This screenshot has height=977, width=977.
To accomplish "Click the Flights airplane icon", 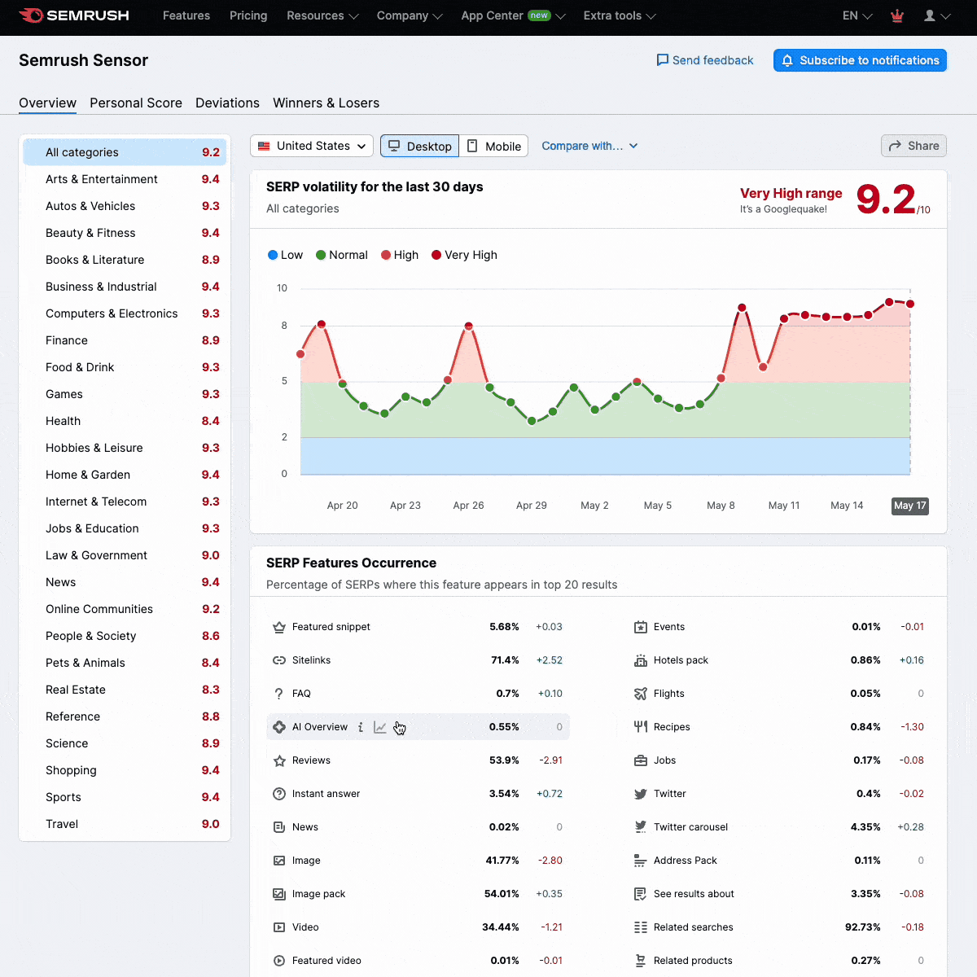I will (x=641, y=694).
